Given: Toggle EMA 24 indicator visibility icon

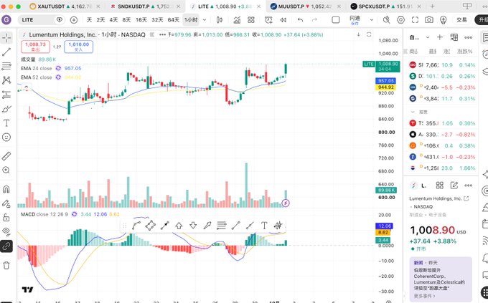Looking at the screenshot, I should [58, 68].
